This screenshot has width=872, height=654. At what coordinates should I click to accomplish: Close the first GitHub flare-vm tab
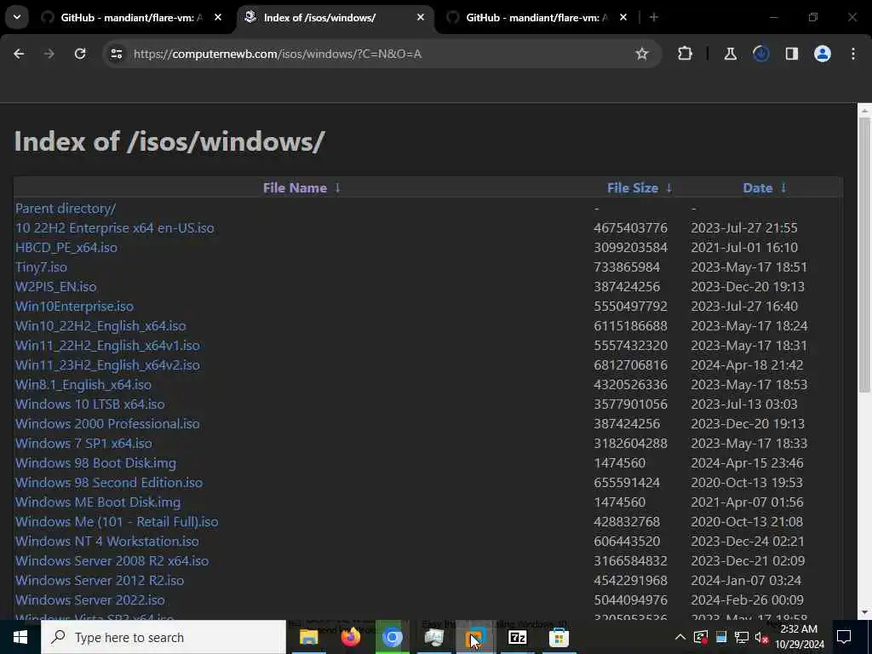(x=218, y=17)
